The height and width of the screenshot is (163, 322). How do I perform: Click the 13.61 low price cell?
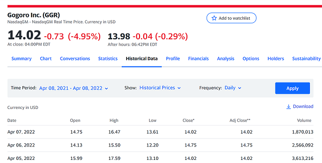(153, 132)
